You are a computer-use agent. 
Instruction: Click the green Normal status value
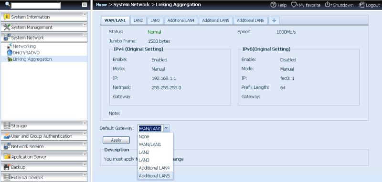click(x=154, y=32)
